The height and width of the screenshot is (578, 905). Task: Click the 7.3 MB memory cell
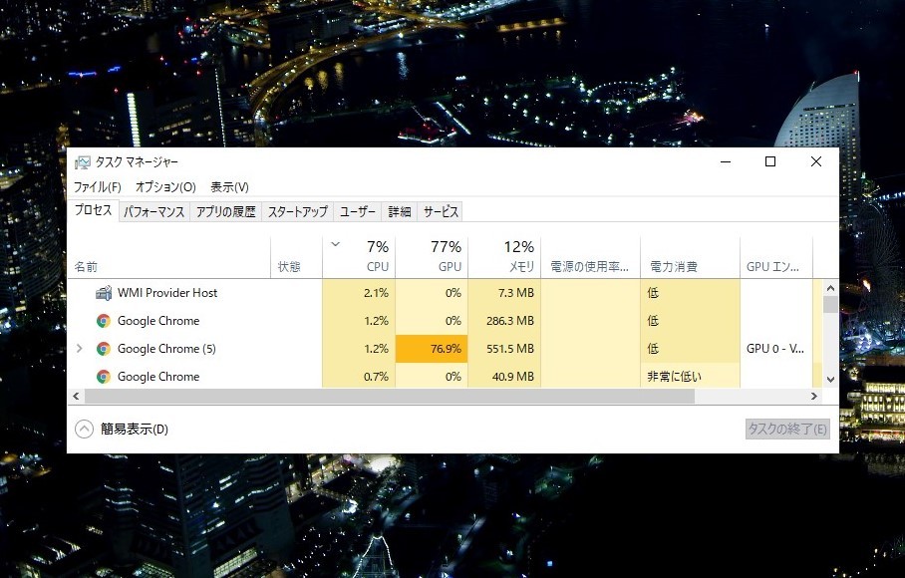[504, 293]
